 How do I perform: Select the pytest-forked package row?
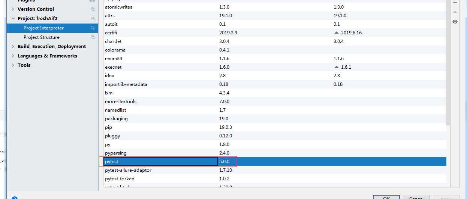(x=275, y=178)
